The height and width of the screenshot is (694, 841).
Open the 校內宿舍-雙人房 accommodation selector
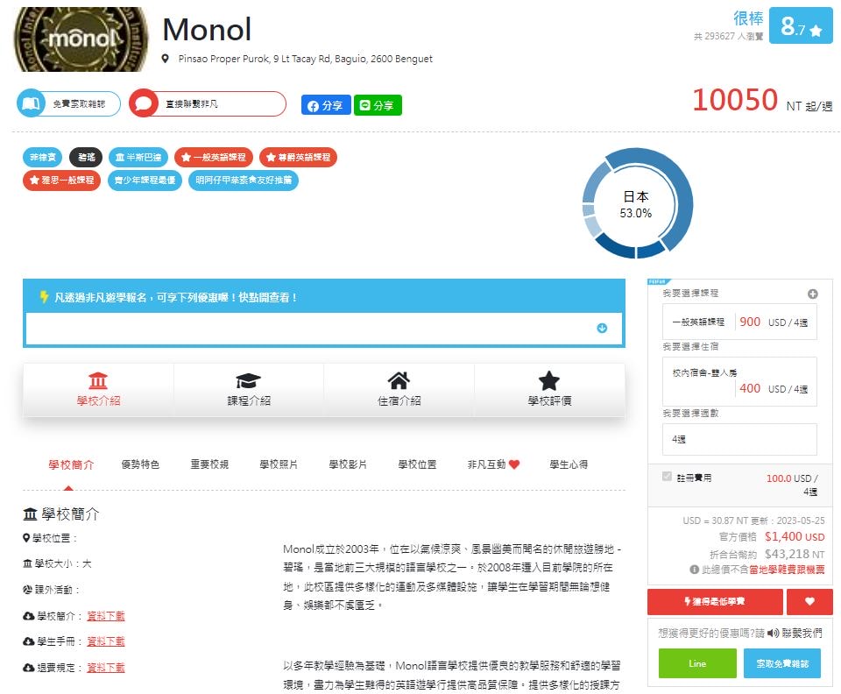(x=740, y=380)
